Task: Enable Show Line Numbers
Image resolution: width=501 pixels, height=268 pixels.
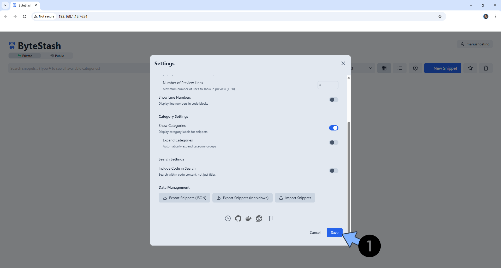Action: tap(333, 100)
